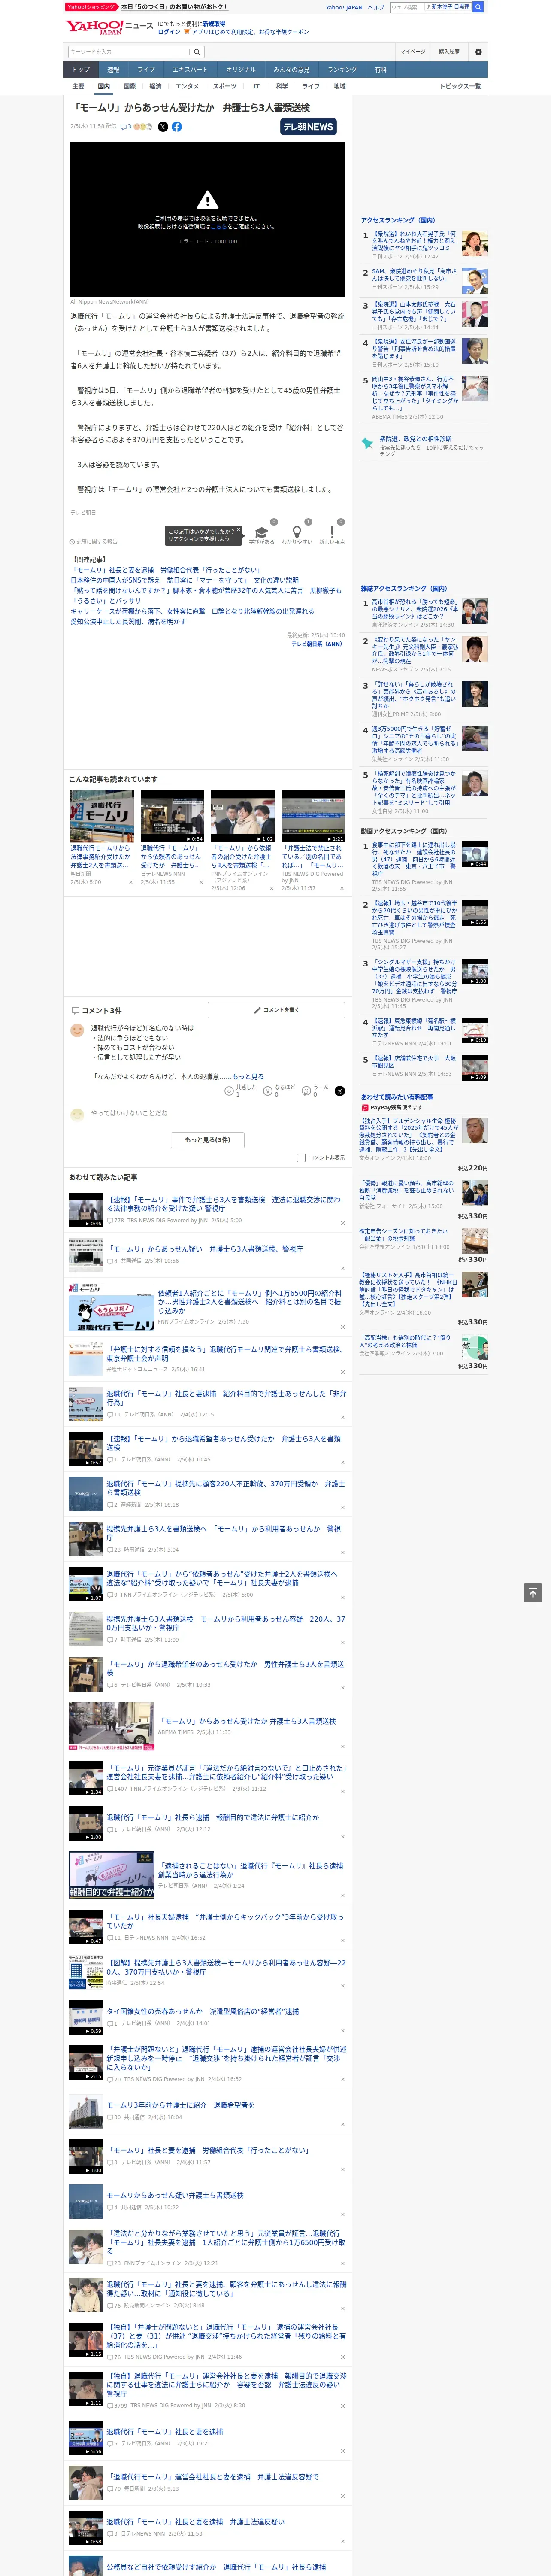
Task: Select the エキスパート navigation tab
Action: coord(190,70)
